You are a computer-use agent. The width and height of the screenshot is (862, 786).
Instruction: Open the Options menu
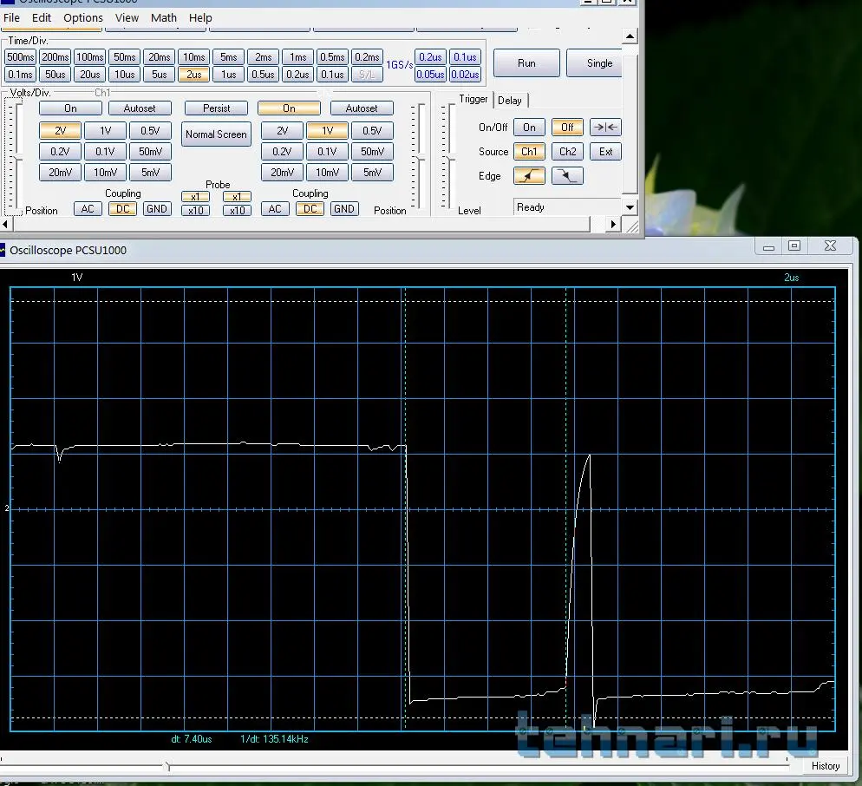(x=83, y=17)
